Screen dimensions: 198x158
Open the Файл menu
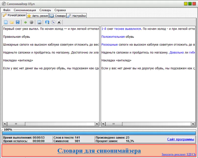[7, 10]
